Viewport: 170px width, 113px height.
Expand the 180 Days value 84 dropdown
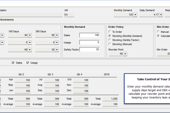[30, 35]
